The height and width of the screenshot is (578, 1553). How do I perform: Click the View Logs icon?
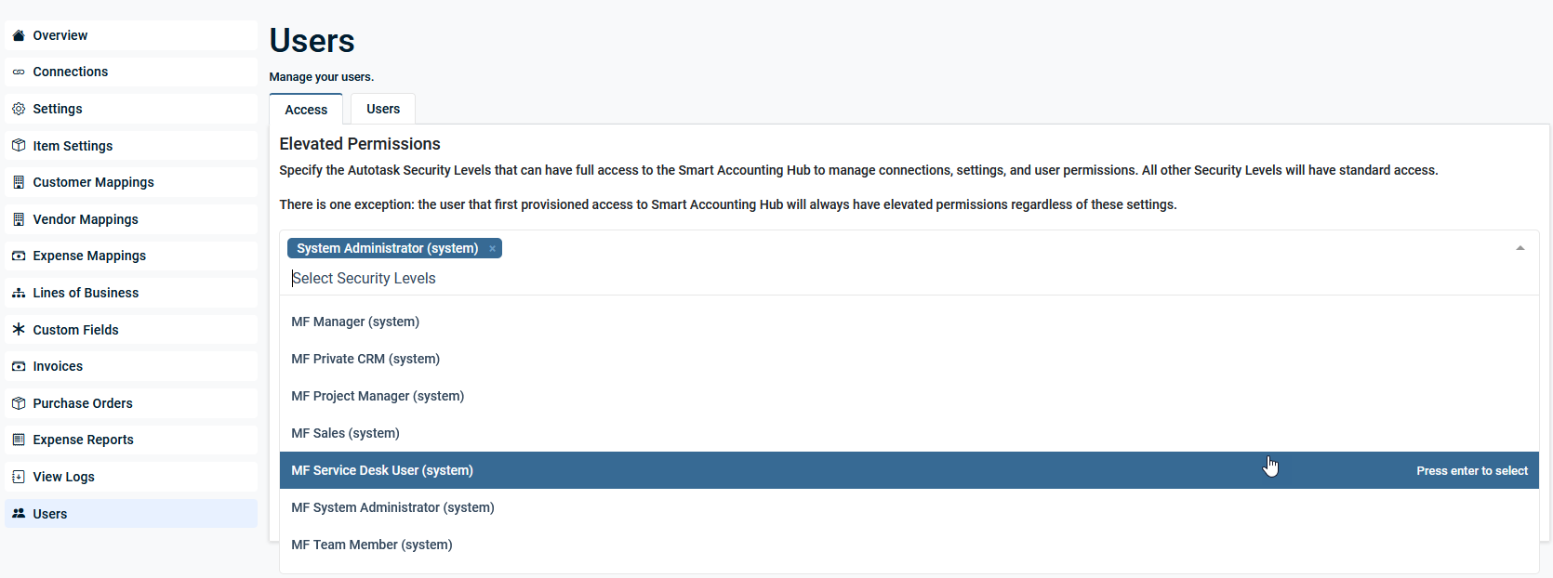tap(19, 477)
